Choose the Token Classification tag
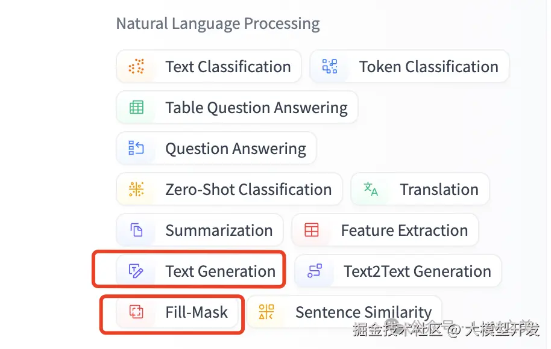 coord(429,67)
